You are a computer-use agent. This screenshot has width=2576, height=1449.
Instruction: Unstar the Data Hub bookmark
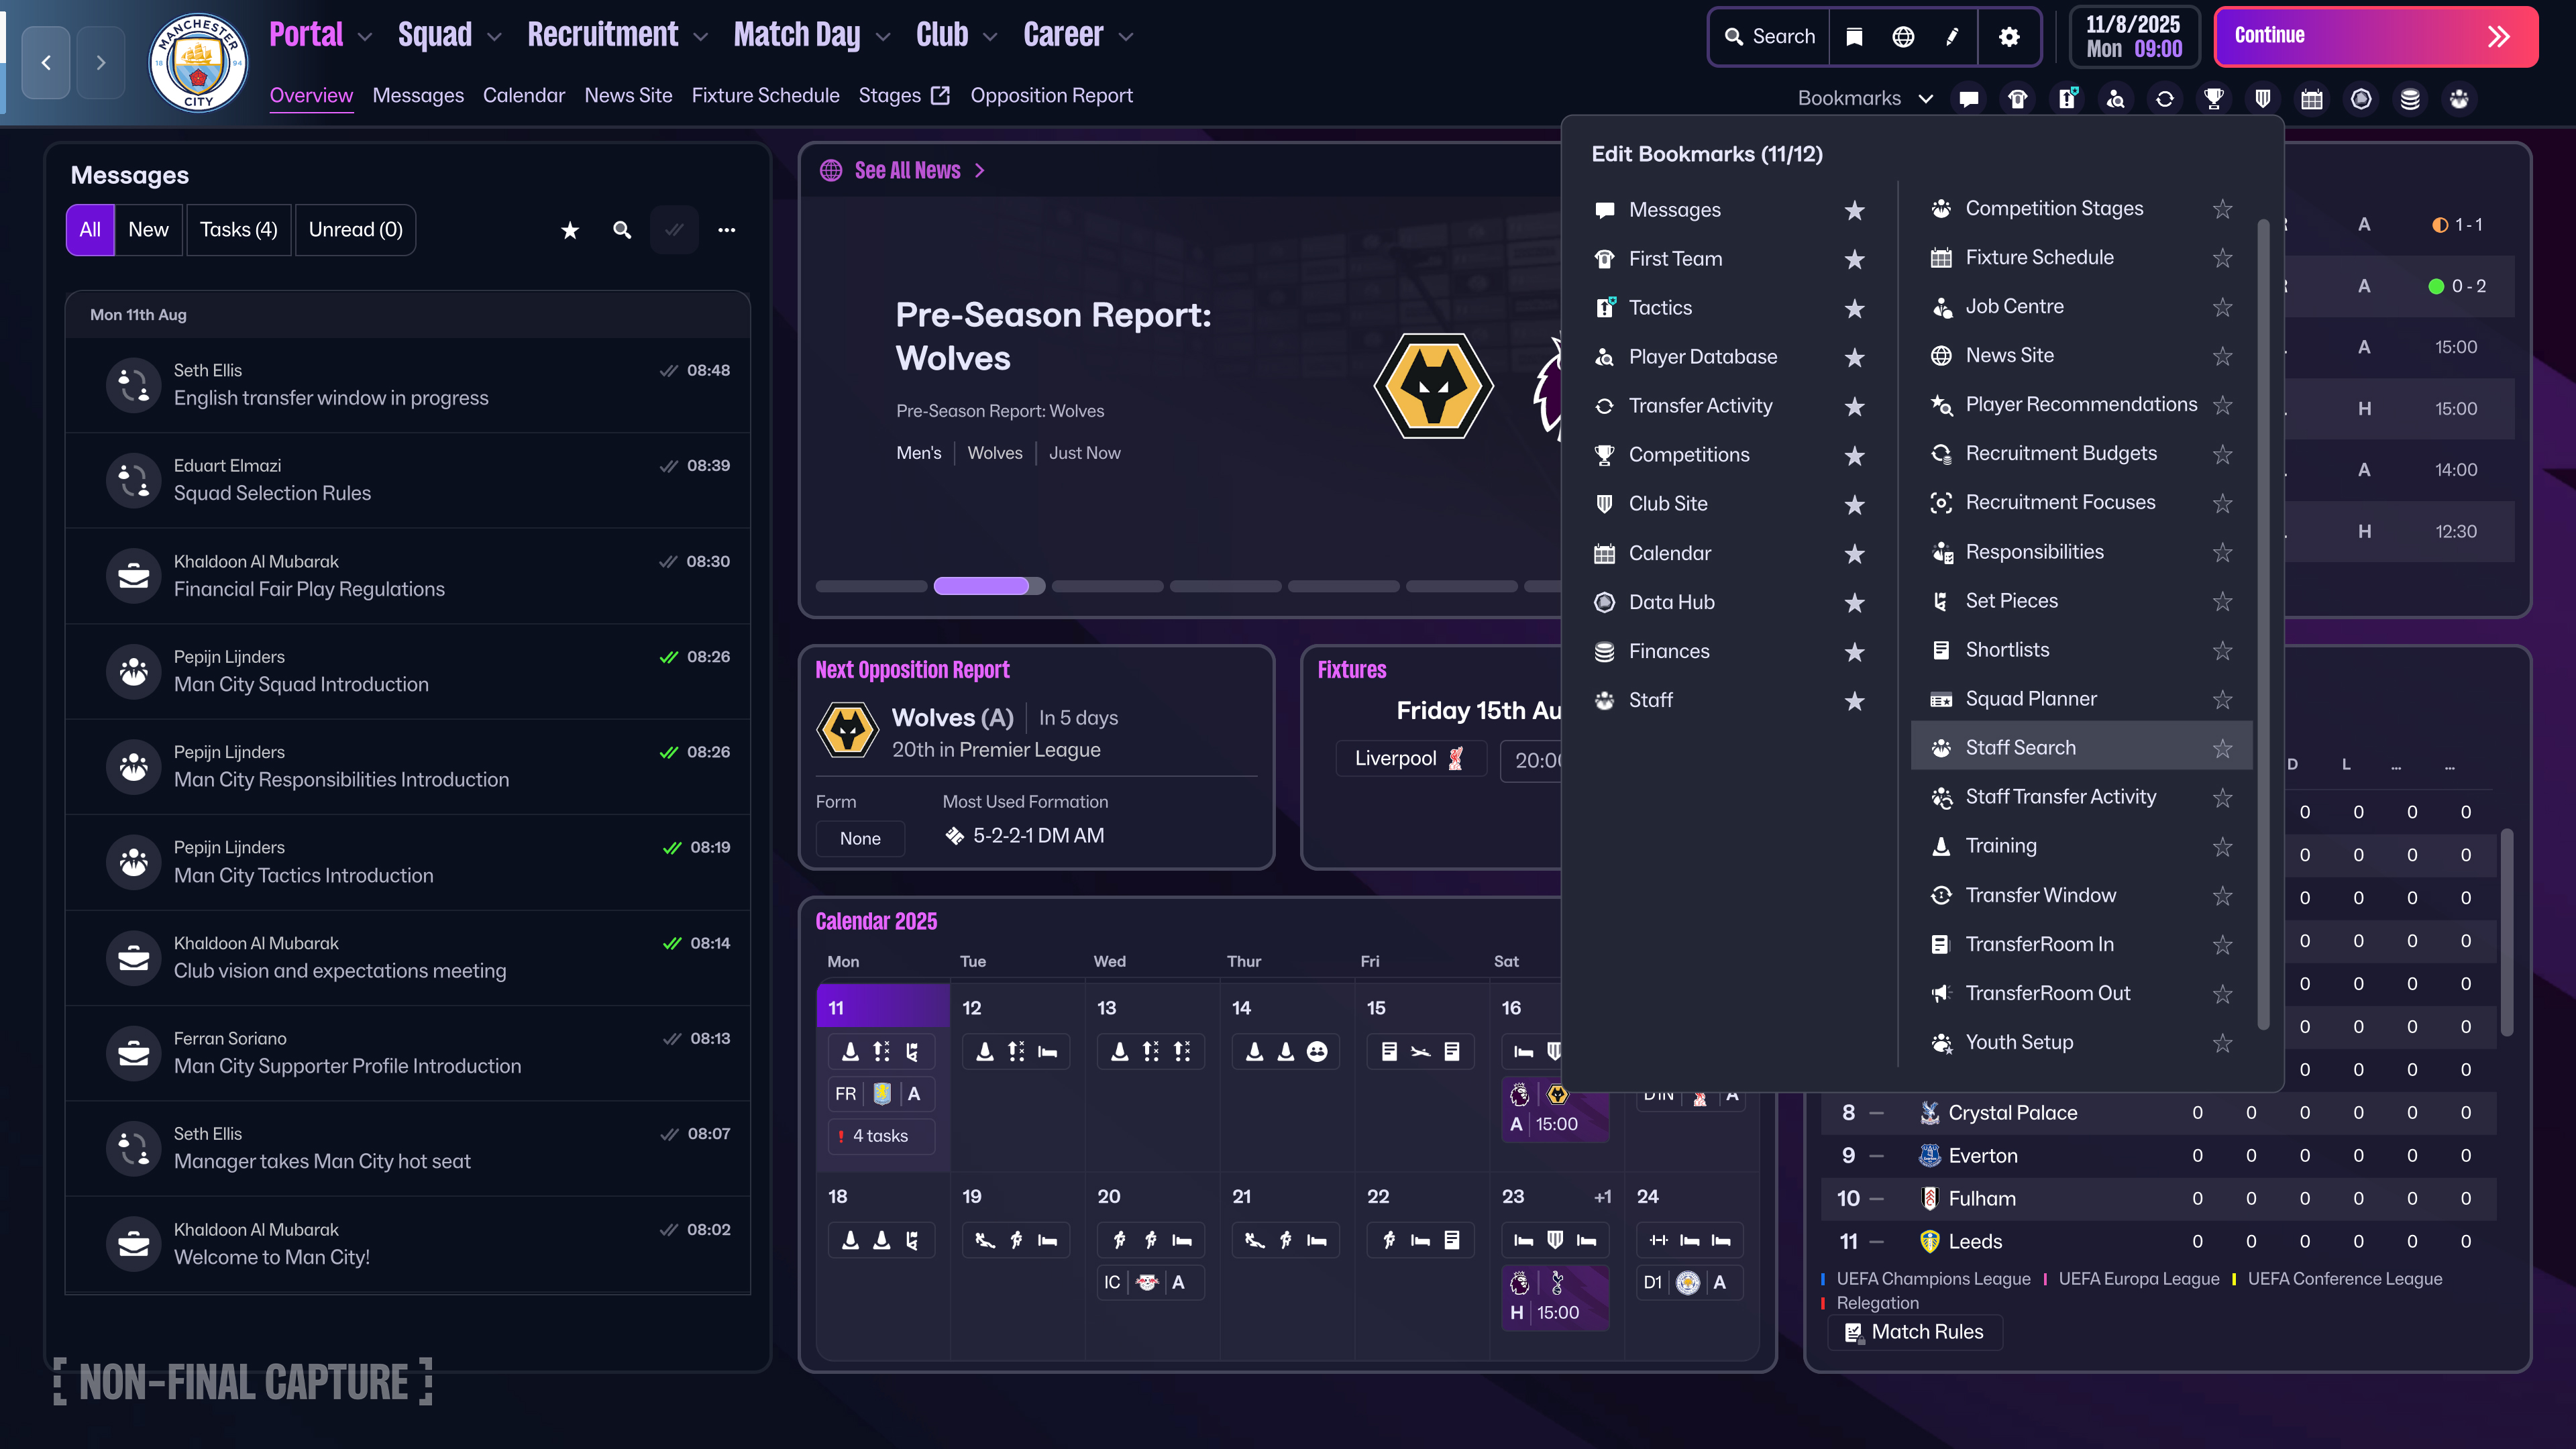(1854, 602)
